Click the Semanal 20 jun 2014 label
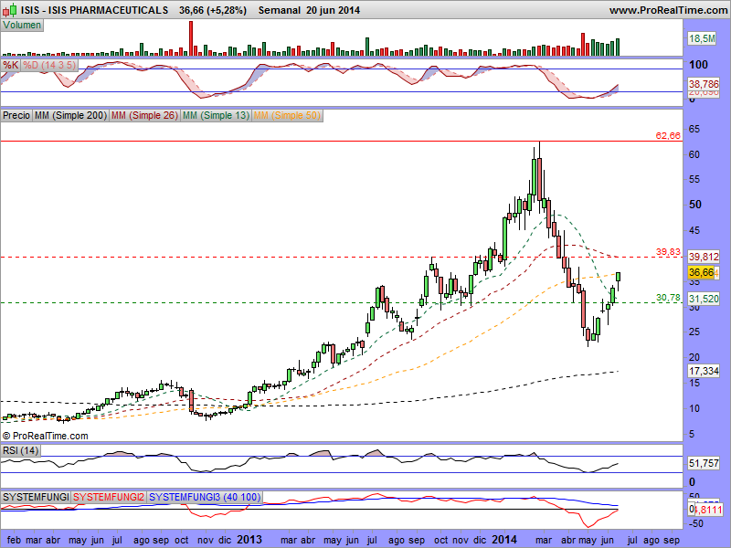The width and height of the screenshot is (731, 548). pos(309,10)
